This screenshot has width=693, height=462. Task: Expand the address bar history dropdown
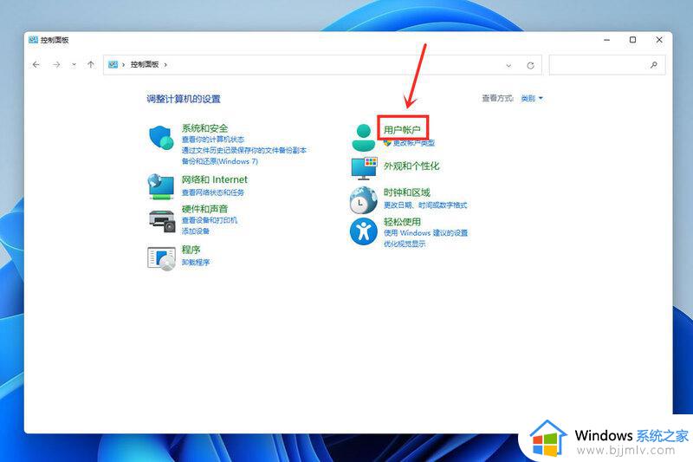[x=508, y=65]
